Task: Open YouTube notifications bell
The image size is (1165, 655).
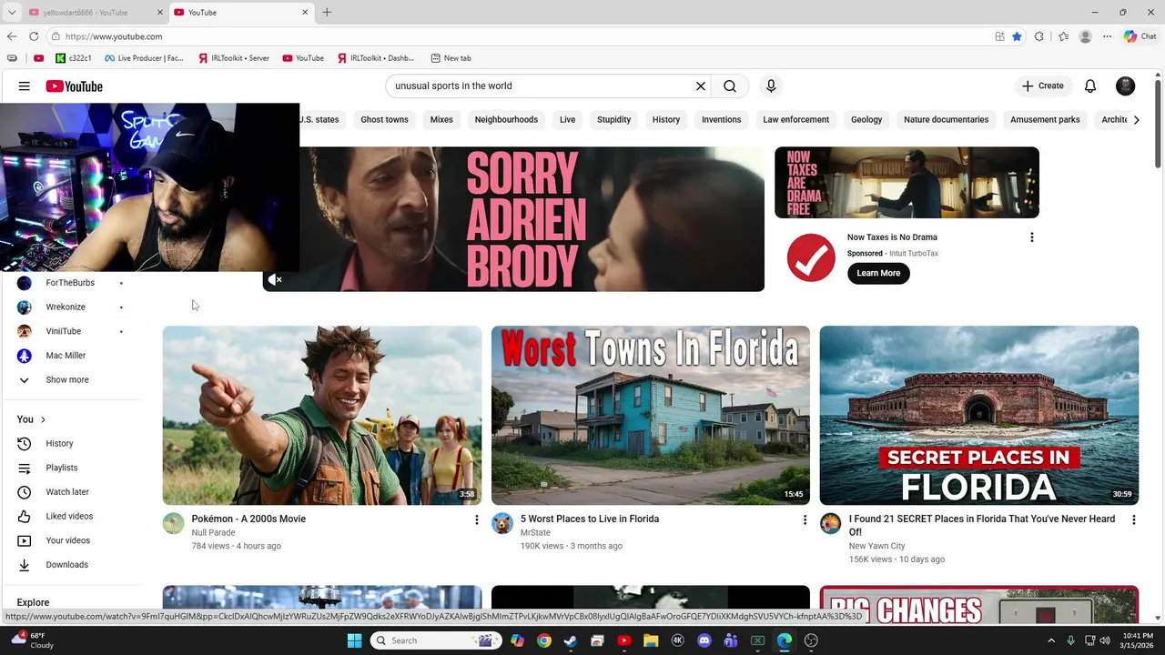Action: click(x=1090, y=86)
